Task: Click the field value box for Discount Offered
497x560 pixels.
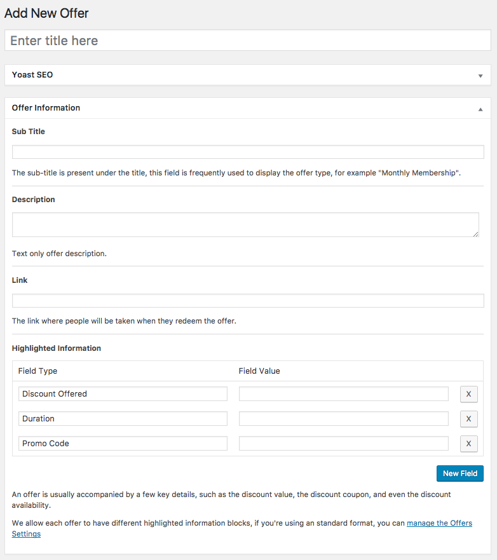Action: (x=343, y=394)
